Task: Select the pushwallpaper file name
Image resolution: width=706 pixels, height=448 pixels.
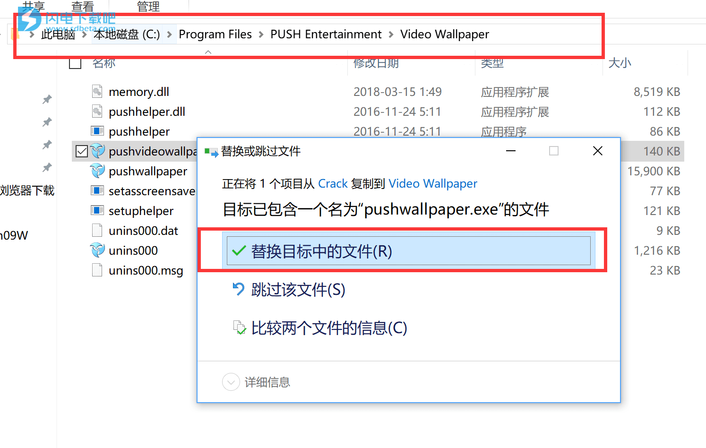Action: [148, 171]
